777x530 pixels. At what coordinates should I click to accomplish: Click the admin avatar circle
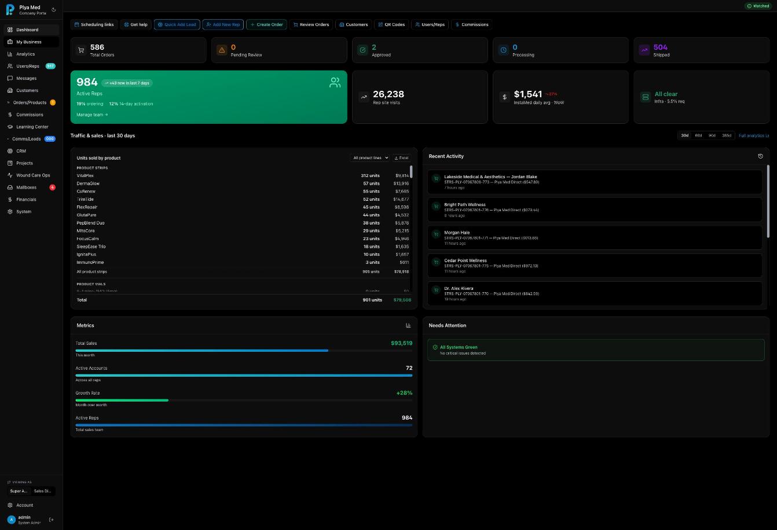coord(11,520)
